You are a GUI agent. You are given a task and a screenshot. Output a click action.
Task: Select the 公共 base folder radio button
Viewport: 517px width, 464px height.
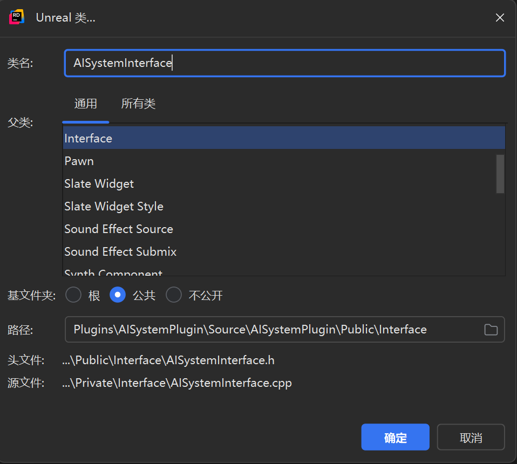click(118, 295)
